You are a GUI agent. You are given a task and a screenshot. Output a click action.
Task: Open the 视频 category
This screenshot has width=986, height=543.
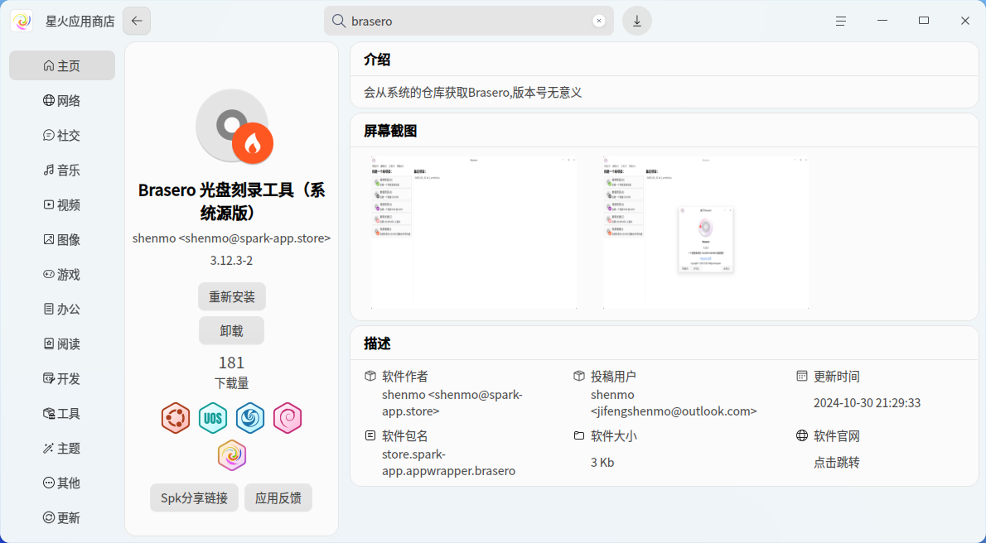coord(61,205)
